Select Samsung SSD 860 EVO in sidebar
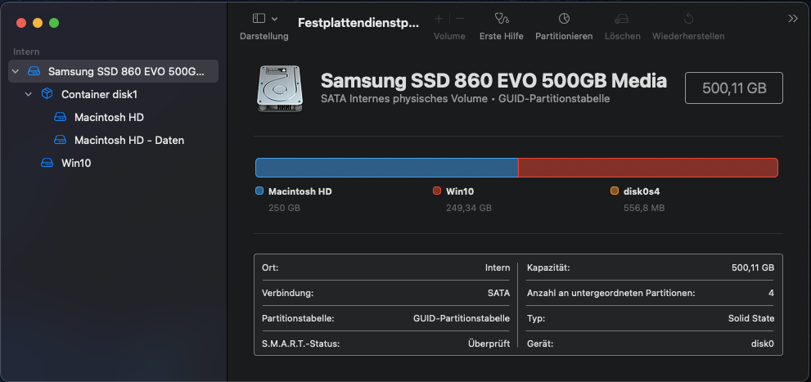811x382 pixels. pyautogui.click(x=113, y=71)
